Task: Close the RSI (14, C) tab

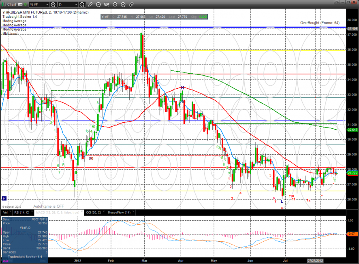Action: pyautogui.click(x=32, y=212)
